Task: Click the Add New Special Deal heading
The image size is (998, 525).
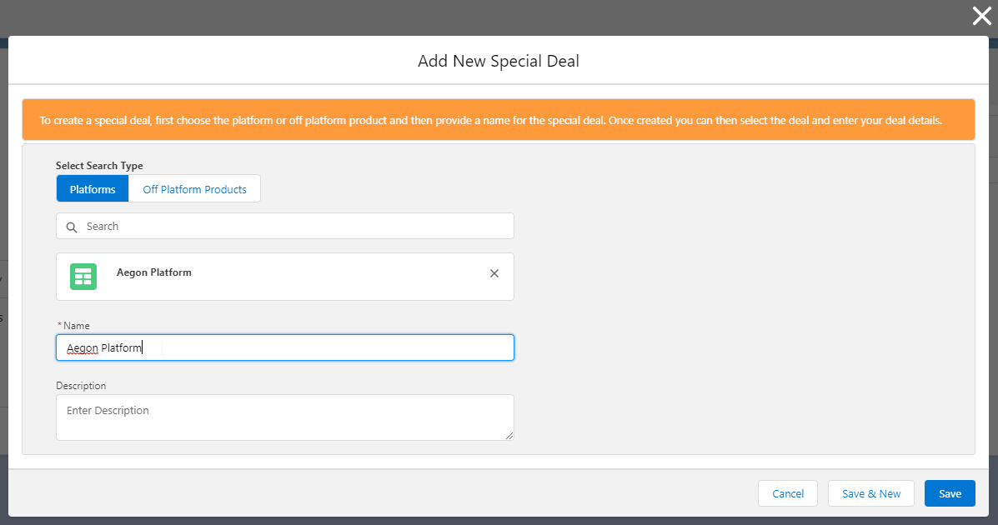Action: point(499,61)
